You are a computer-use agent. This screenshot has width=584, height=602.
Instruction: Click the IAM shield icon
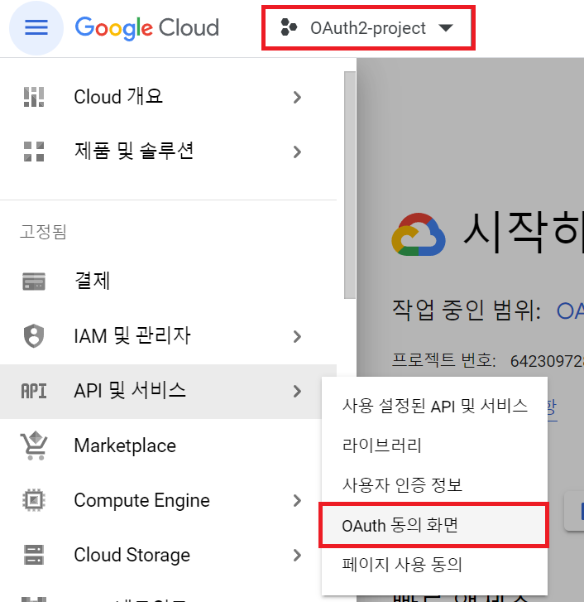click(34, 336)
